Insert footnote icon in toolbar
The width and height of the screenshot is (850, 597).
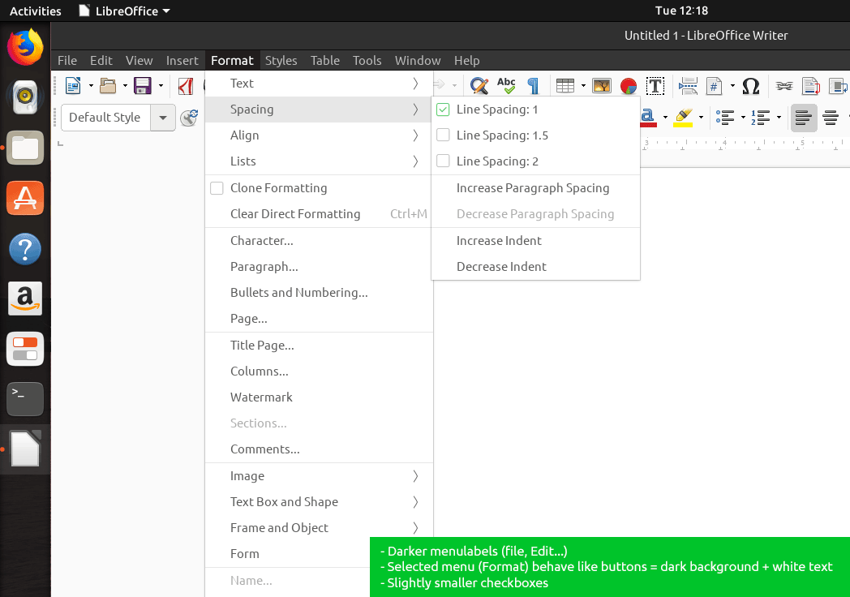[811, 86]
